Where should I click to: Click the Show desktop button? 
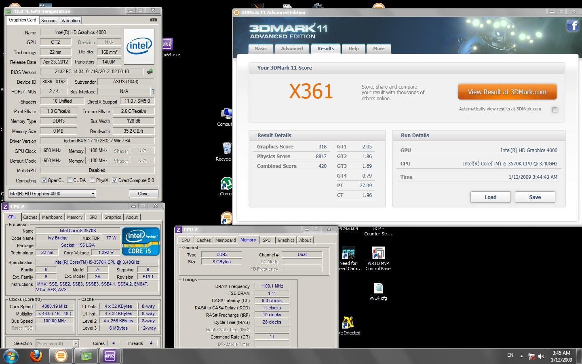pos(579,356)
